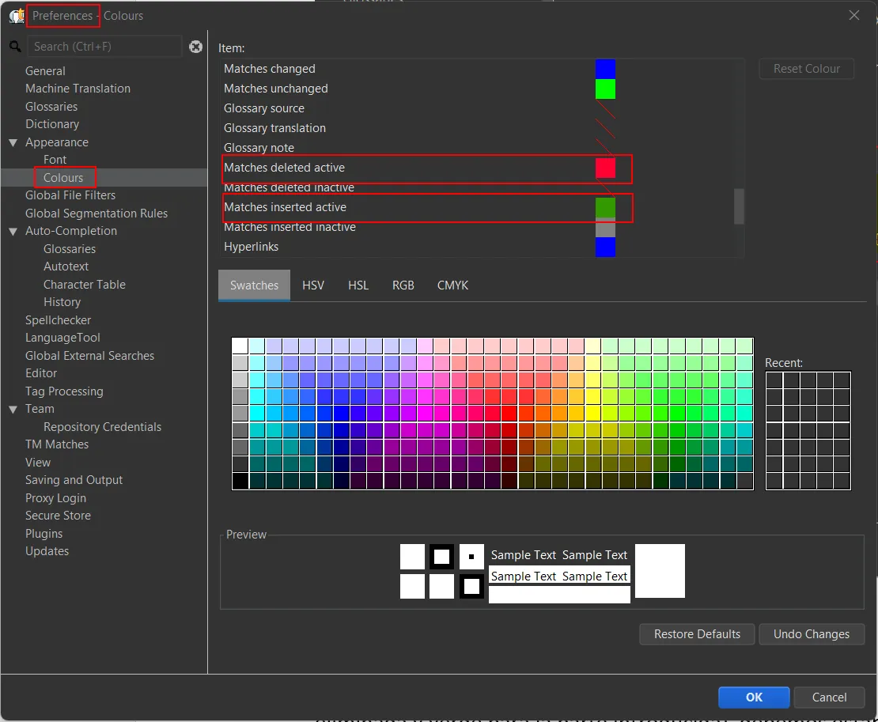The height and width of the screenshot is (722, 878).
Task: Click the OmegaT app icon in title bar
Action: pos(16,16)
